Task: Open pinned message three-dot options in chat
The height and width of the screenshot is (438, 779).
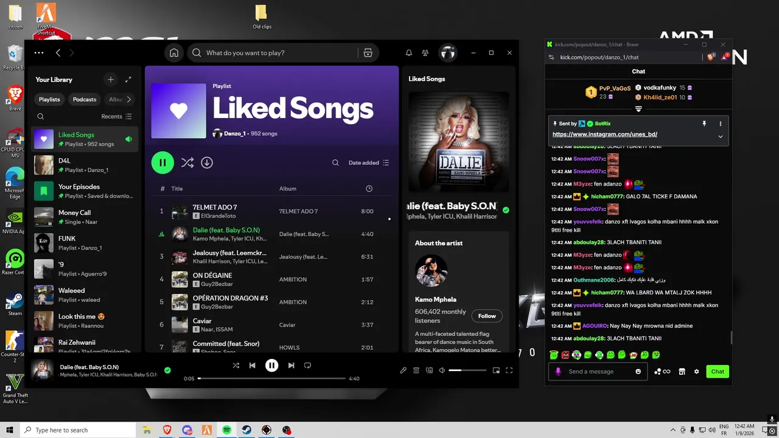Action: point(721,123)
